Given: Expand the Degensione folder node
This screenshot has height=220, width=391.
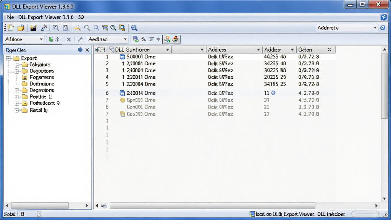Looking at the screenshot, I should 17,90.
